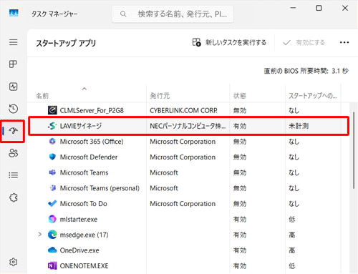
Task: Select the Microsoft To Do row name
Action: tap(83, 204)
